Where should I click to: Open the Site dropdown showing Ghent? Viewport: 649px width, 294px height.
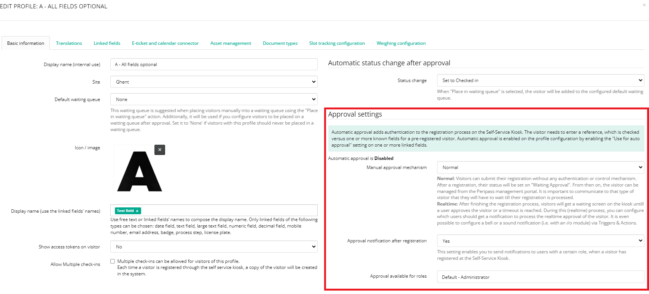(x=214, y=82)
